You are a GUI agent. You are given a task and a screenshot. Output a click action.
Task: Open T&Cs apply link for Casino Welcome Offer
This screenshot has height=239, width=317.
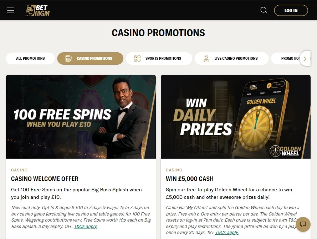pos(86,226)
